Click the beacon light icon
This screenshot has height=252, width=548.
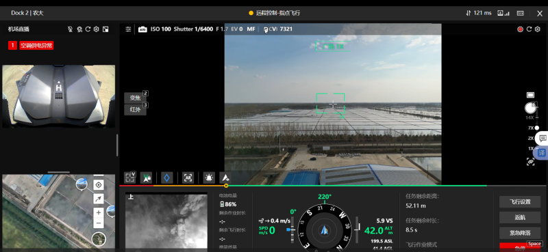209,178
